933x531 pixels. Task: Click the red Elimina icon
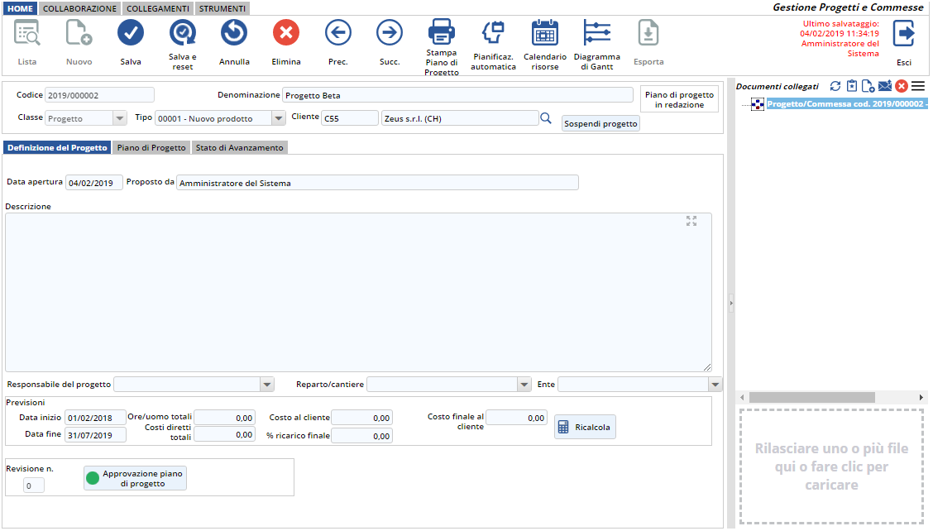coord(286,33)
